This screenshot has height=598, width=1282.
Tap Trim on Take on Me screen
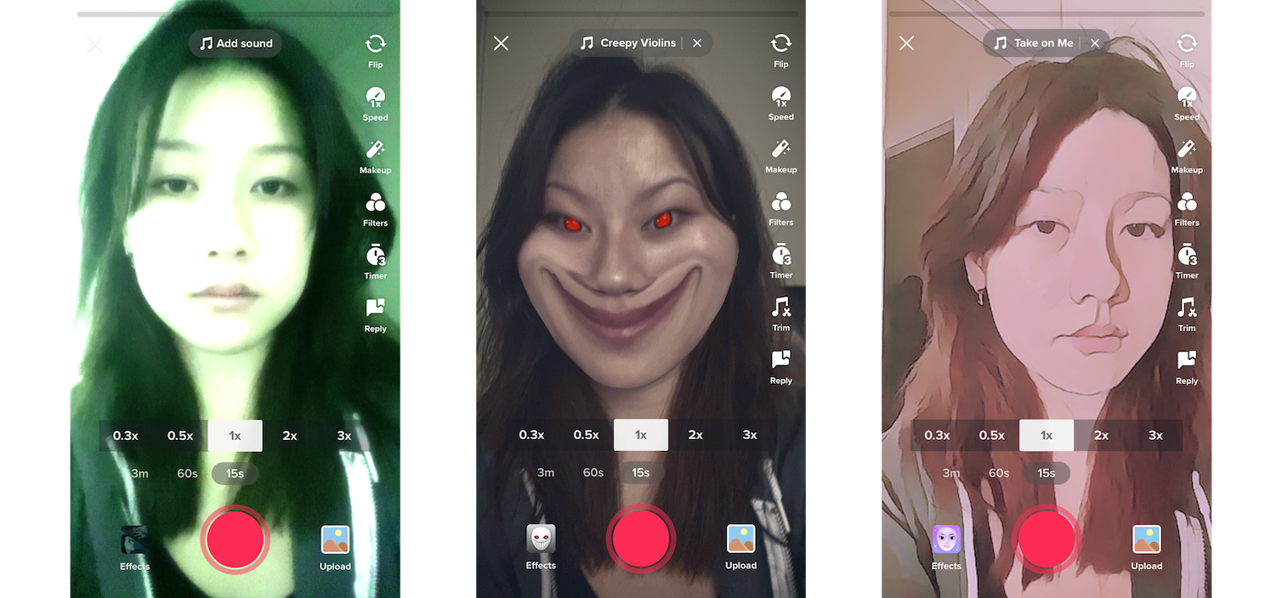point(1187,307)
